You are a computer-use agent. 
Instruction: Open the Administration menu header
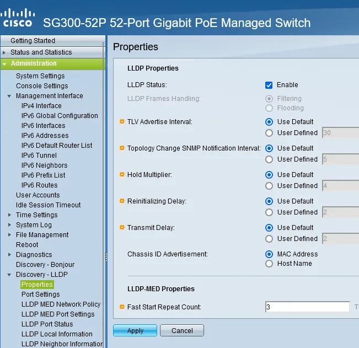[x=34, y=63]
